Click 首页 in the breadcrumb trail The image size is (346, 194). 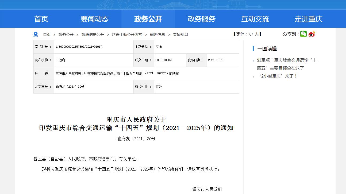[47, 34]
